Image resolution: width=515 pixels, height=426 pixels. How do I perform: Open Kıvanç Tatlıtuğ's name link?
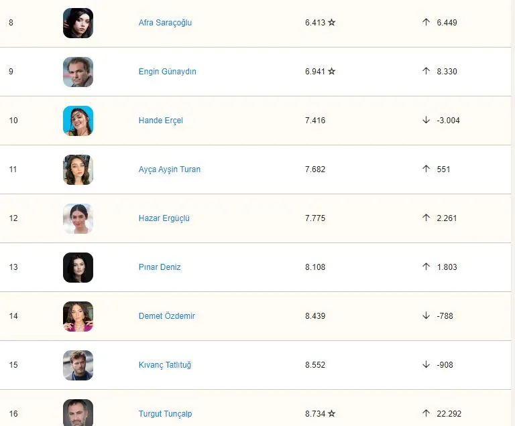coord(165,365)
